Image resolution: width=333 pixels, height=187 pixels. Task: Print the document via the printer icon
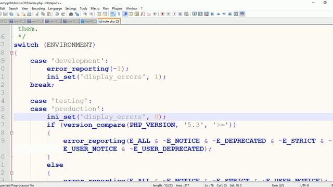click(x=29, y=14)
